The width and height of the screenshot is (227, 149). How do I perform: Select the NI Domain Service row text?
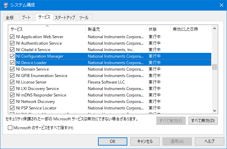[x=32, y=69]
